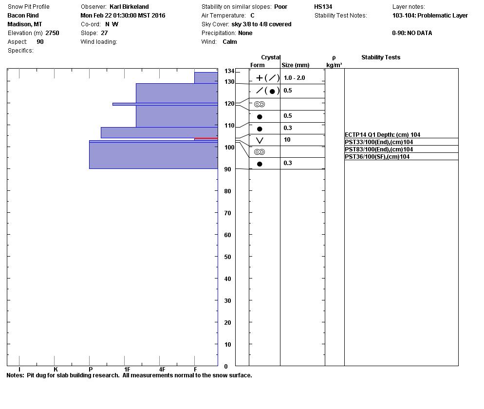
Task: Click the upper crust symbol beside 120 cm
Action: [x=259, y=104]
